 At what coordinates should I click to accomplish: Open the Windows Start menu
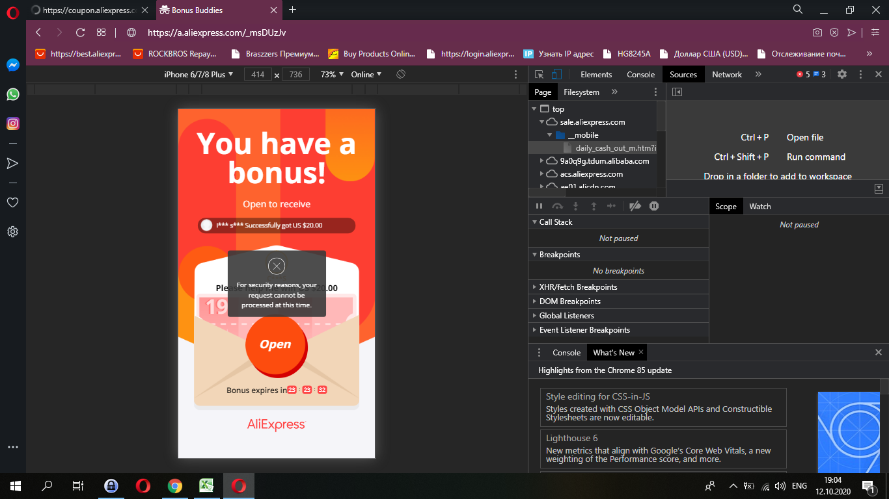coord(16,485)
